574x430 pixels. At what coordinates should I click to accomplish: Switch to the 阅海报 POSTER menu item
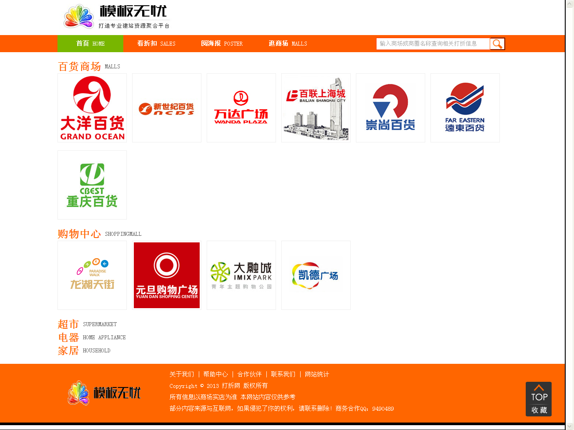tap(222, 44)
